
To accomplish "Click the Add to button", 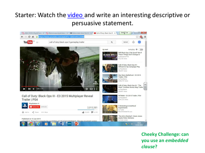I will 25,112.
